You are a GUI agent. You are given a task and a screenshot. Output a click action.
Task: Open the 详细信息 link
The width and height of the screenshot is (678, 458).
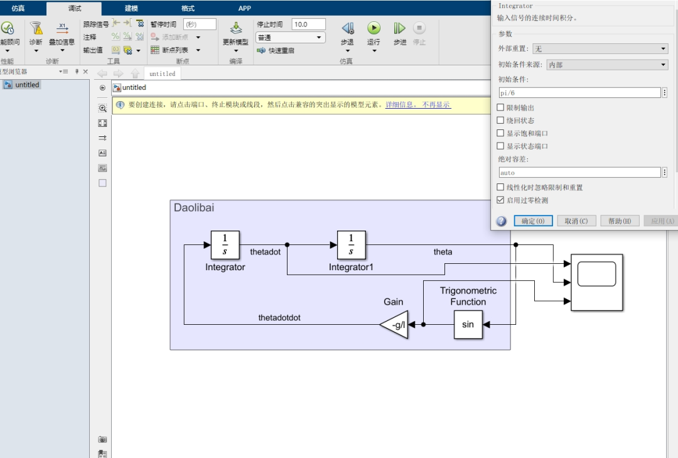[x=401, y=105]
